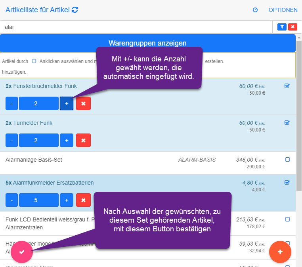Decrease quantity of Türmelder Funk
Screen dimensions: 302x267
coord(11,140)
